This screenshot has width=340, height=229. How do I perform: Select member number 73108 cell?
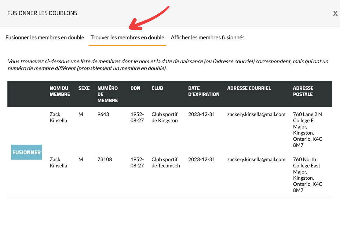104,159
